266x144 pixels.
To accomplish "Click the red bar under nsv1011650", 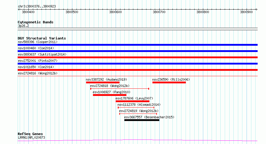I will tap(137, 70).
